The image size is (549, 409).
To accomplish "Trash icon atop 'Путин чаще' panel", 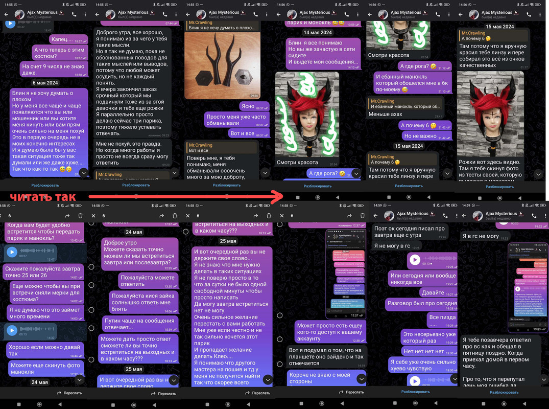I will click(175, 216).
